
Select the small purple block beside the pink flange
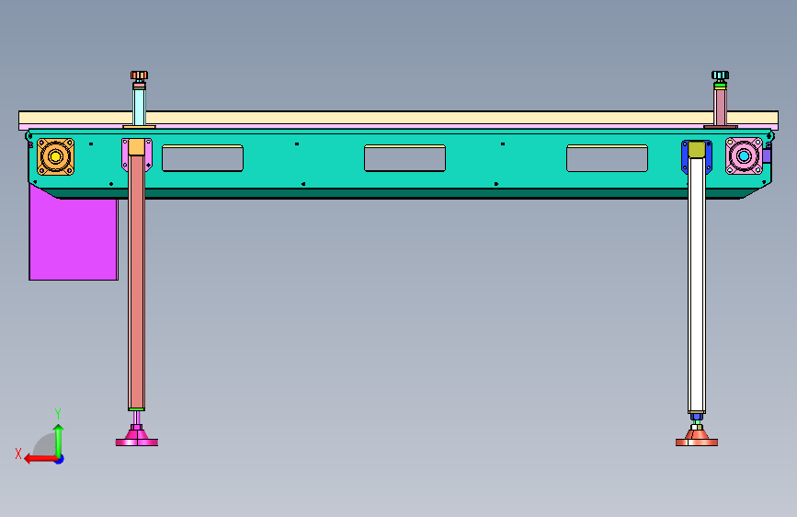point(767,155)
